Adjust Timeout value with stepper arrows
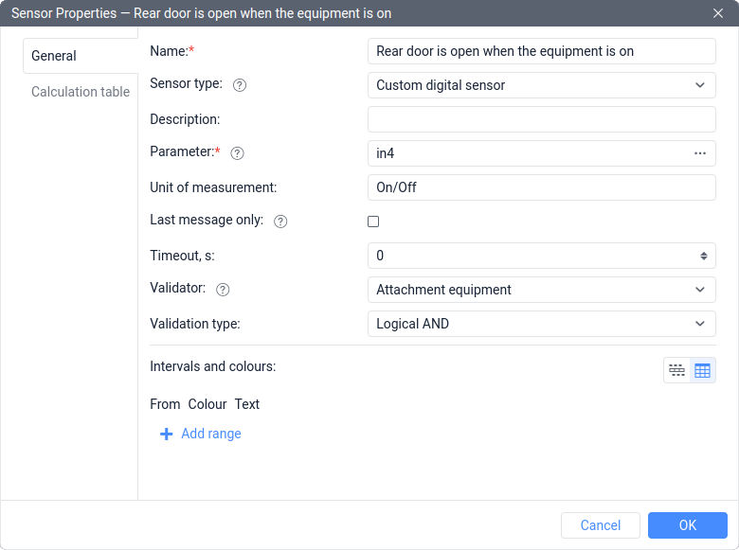The width and height of the screenshot is (739, 550). (x=704, y=256)
